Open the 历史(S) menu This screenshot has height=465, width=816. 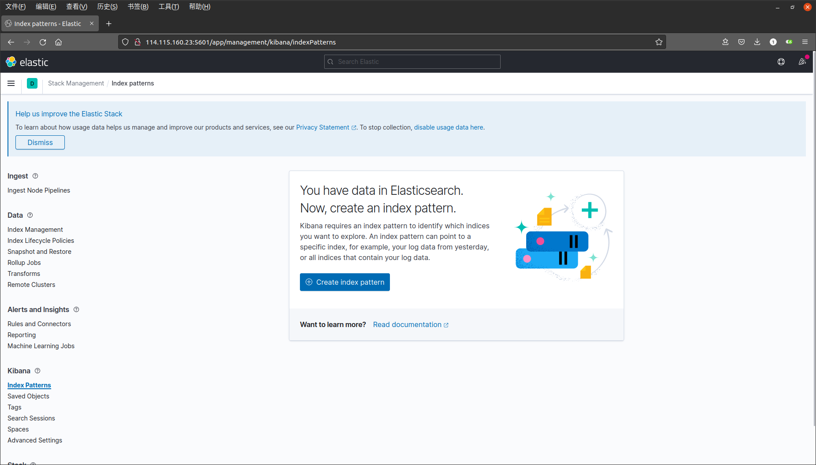107,7
